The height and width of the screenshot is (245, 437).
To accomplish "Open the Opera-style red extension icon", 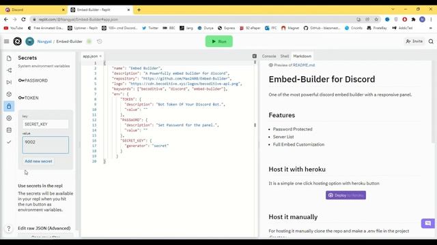I will tap(405, 19).
